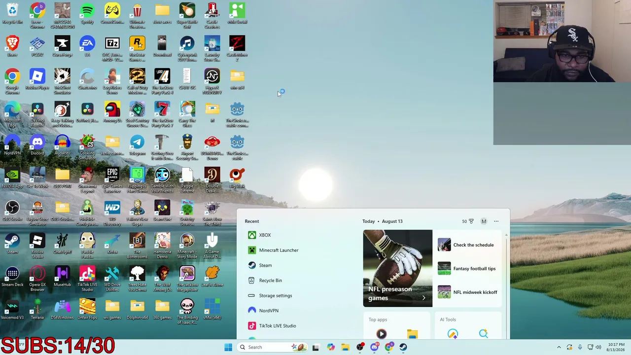Open the Check the schedule link

[468, 245]
